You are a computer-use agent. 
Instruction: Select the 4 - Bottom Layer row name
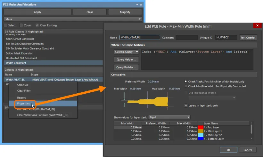point(214,139)
